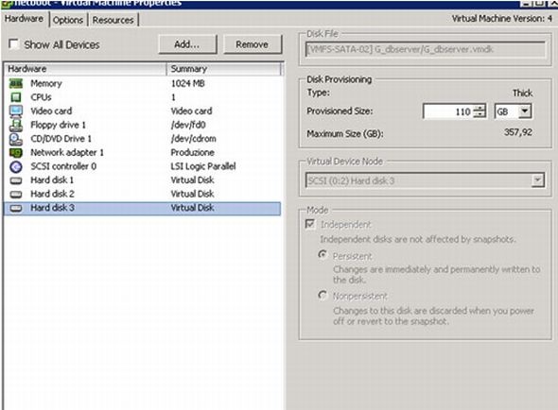Click the Provisioned Size input field

[x=448, y=111]
